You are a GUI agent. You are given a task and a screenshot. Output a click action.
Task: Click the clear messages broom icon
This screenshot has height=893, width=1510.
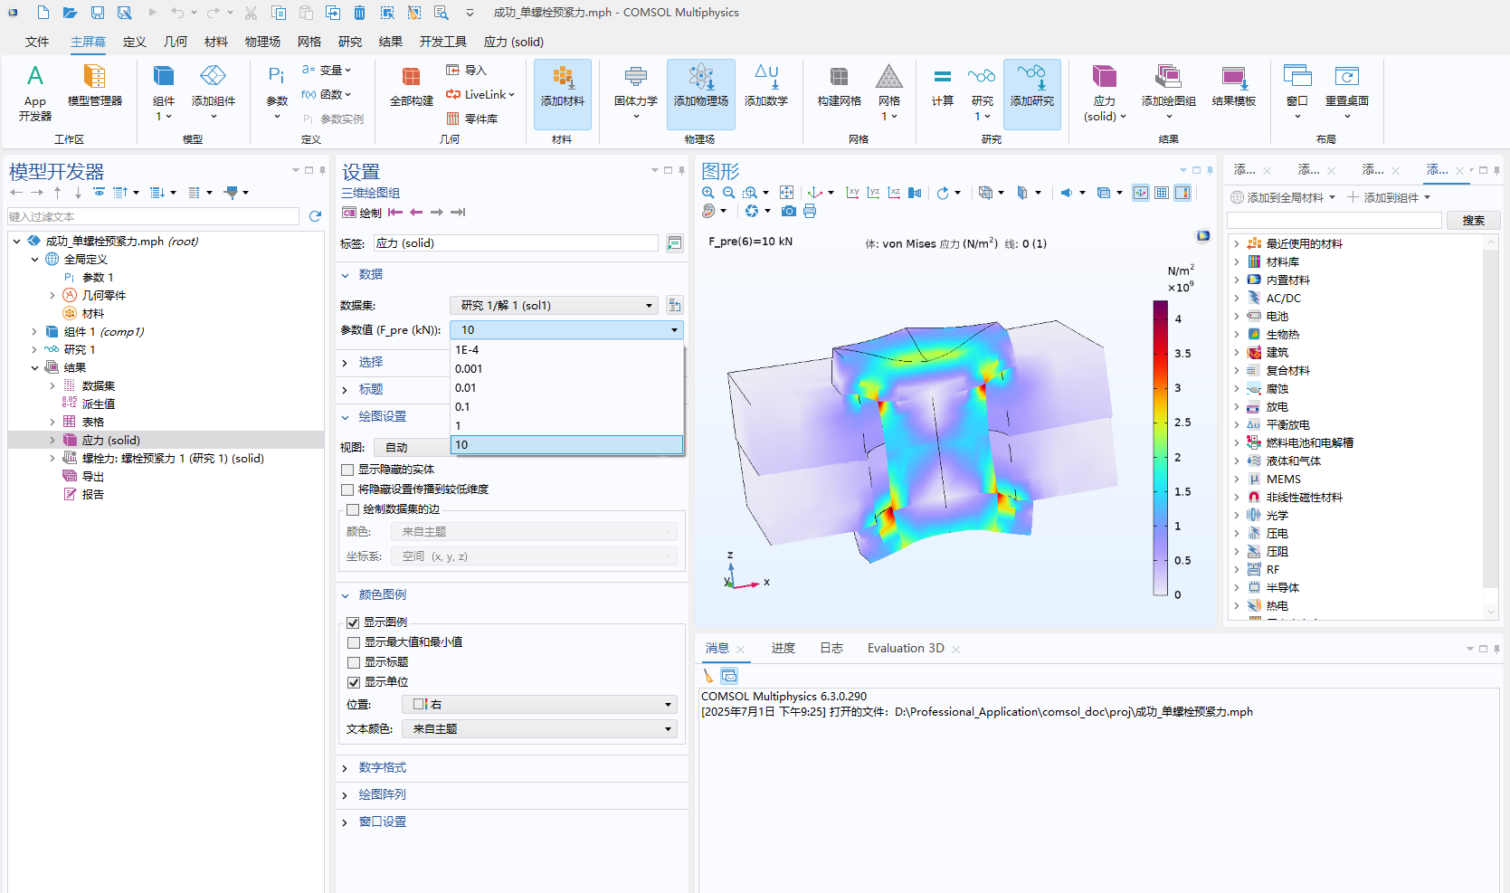point(708,676)
